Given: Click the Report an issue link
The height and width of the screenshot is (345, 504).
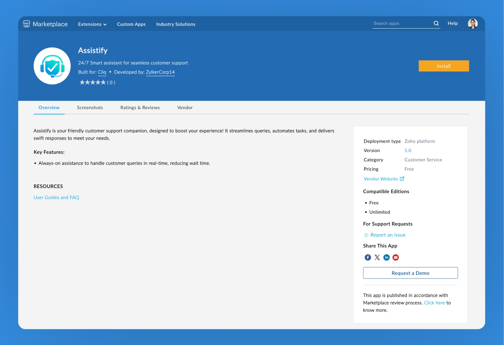Looking at the screenshot, I should coord(388,235).
